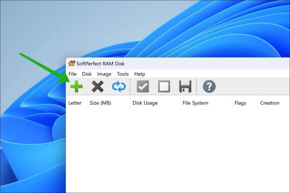Open the Tools menu

123,74
